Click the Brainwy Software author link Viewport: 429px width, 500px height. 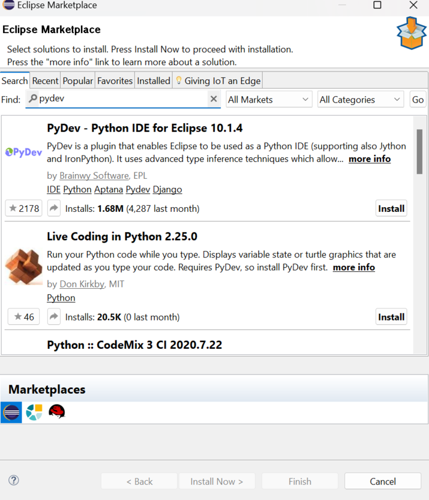[94, 176]
